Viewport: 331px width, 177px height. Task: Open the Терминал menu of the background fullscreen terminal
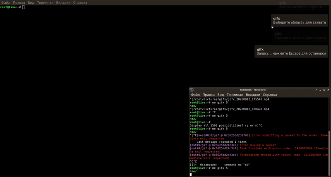pyautogui.click(x=45, y=2)
